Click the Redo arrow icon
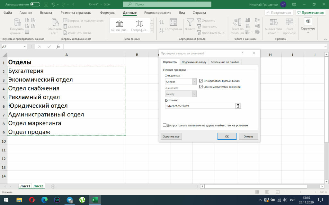329x205 pixels. [63, 4]
